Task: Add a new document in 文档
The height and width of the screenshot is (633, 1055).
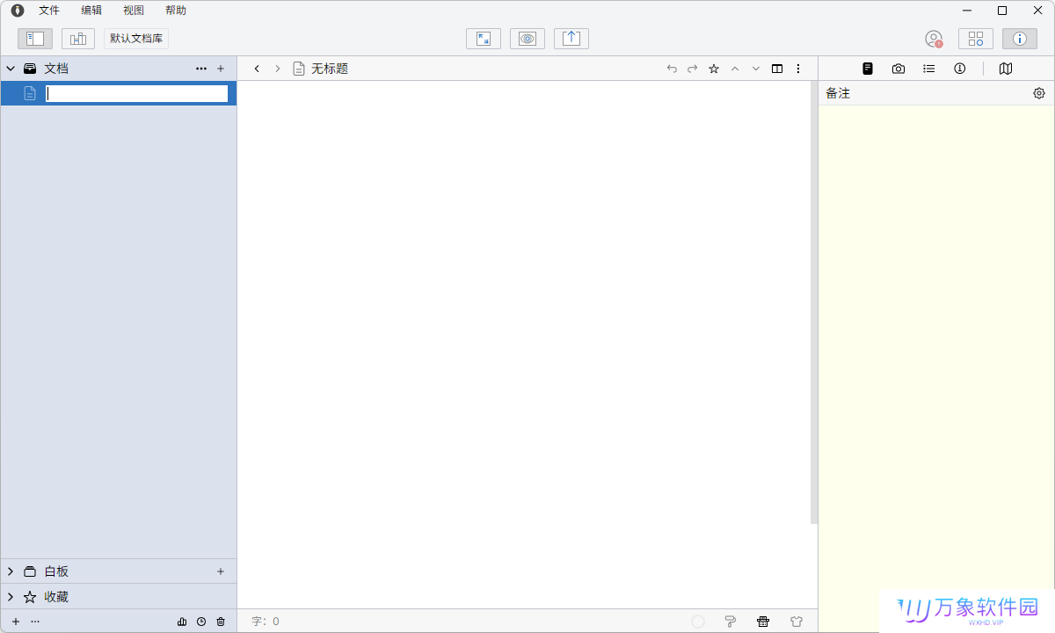Action: click(221, 69)
